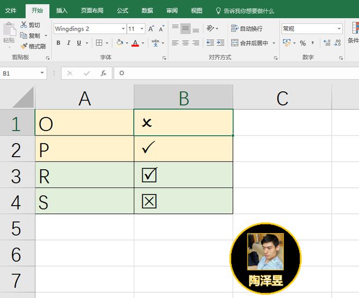This screenshot has width=359, height=298.
Task: Switch to the 插入 ribbon tab
Action: coord(62,10)
